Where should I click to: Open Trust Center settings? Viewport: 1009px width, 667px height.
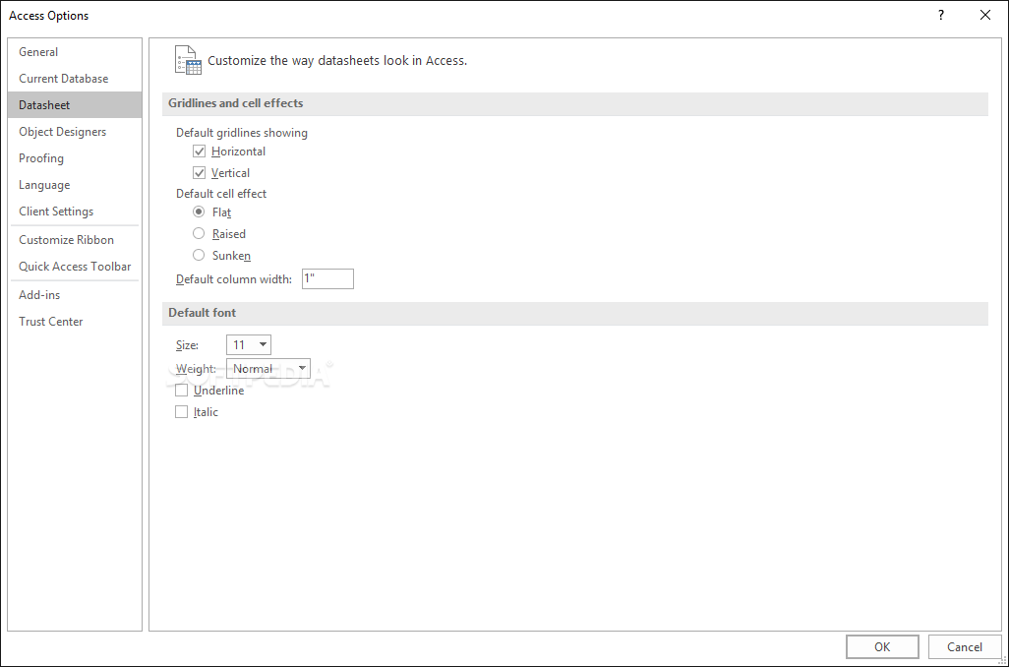coord(75,322)
